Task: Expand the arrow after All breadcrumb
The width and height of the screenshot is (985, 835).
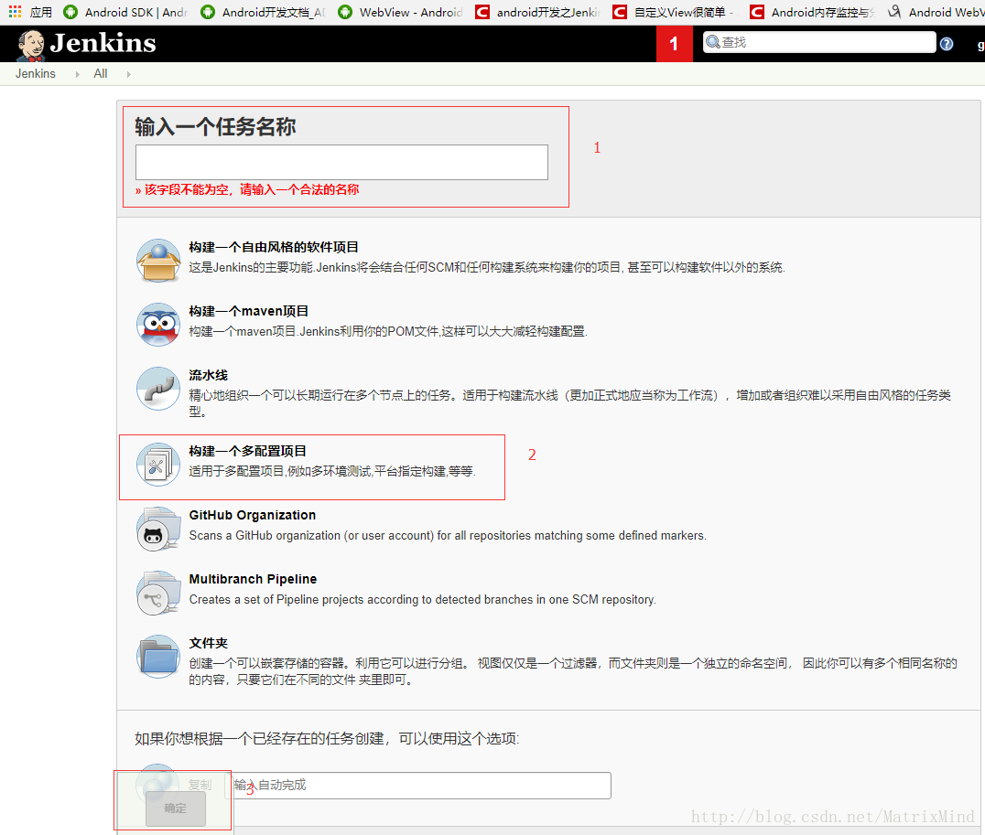Action: pos(128,74)
